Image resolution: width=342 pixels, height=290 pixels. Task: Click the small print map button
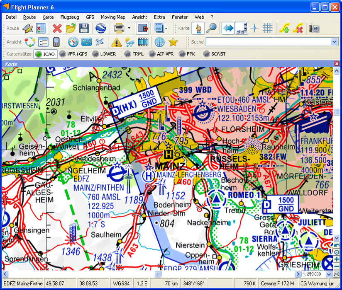coord(336,274)
